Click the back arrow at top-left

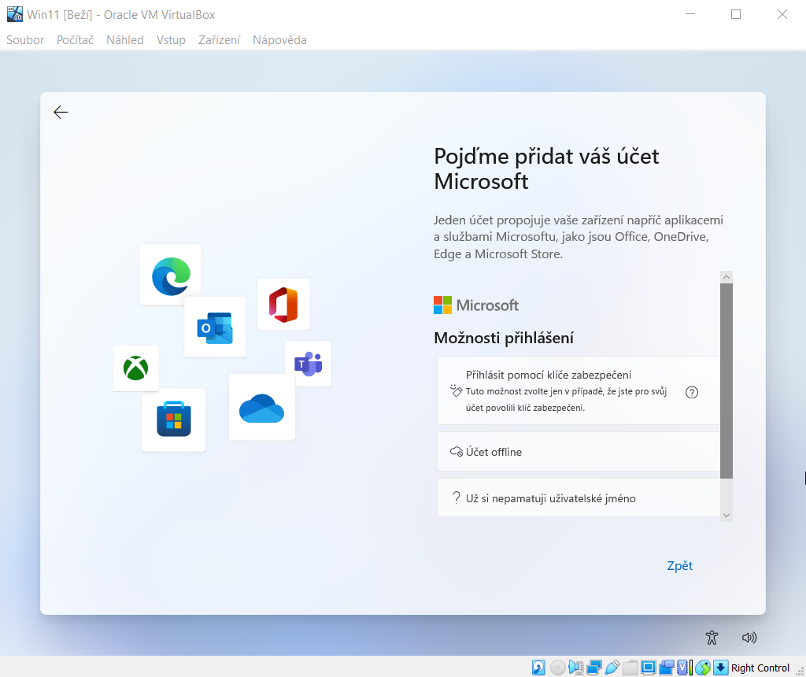click(61, 113)
